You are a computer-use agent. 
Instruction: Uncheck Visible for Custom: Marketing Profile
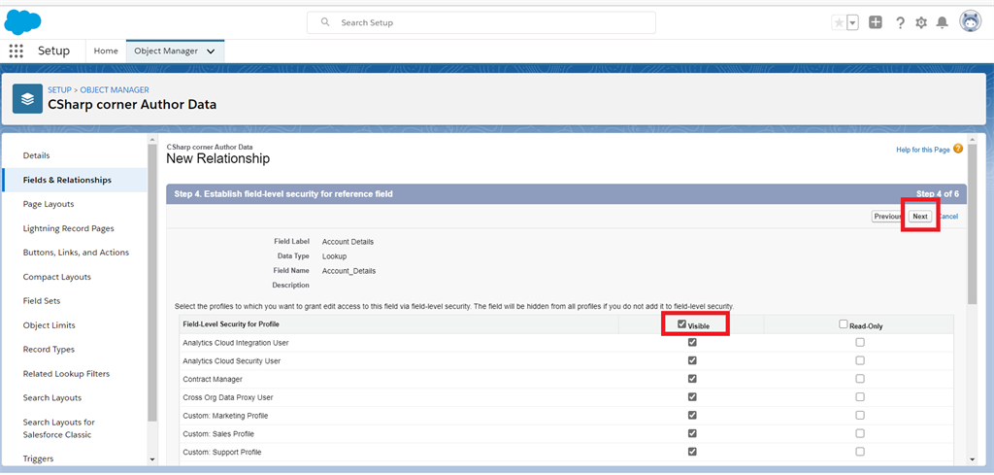click(692, 416)
